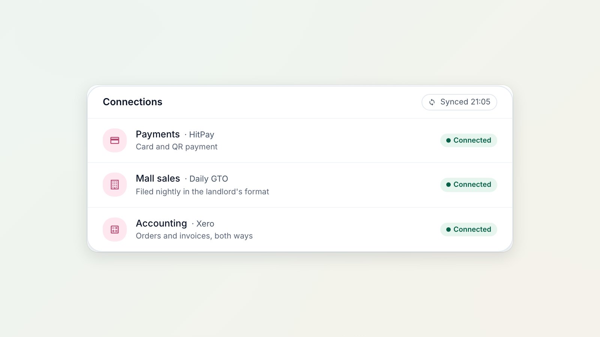Click the Accounting calculator icon
The image size is (600, 337).
115,230
